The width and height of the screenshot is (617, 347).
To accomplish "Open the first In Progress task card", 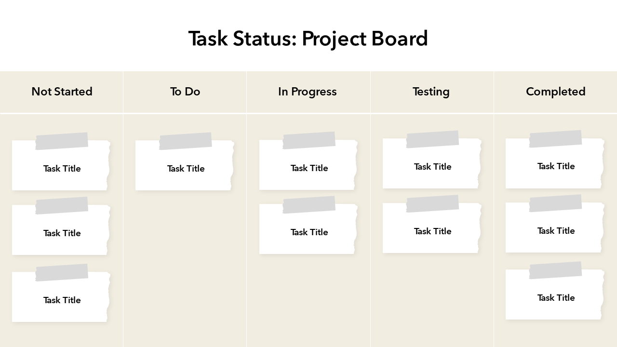I will coord(308,168).
